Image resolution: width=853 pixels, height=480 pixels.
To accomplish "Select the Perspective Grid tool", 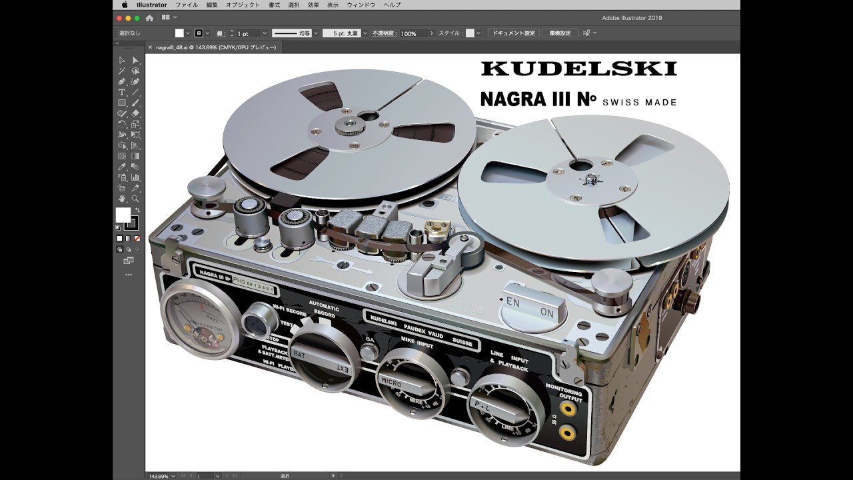I will click(135, 145).
